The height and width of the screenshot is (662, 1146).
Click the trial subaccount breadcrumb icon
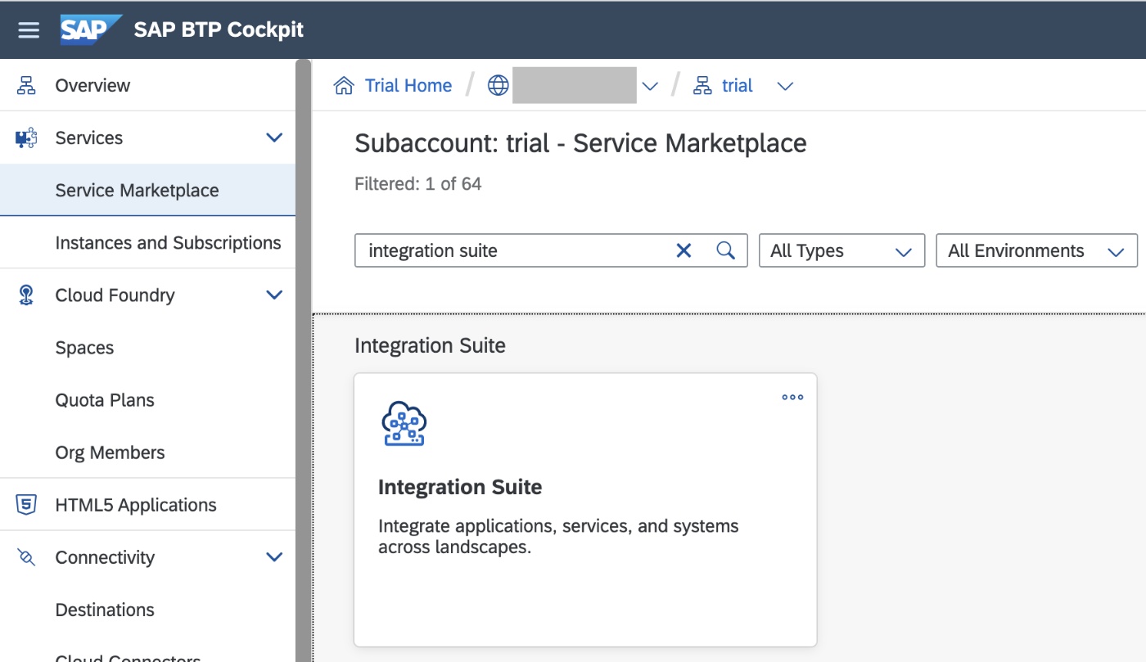[702, 85]
